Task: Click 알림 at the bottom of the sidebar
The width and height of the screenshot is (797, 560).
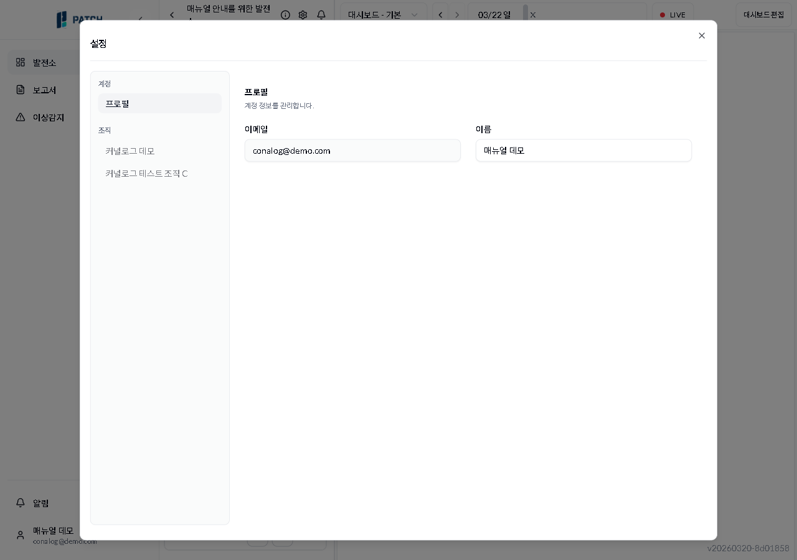Action: [41, 503]
